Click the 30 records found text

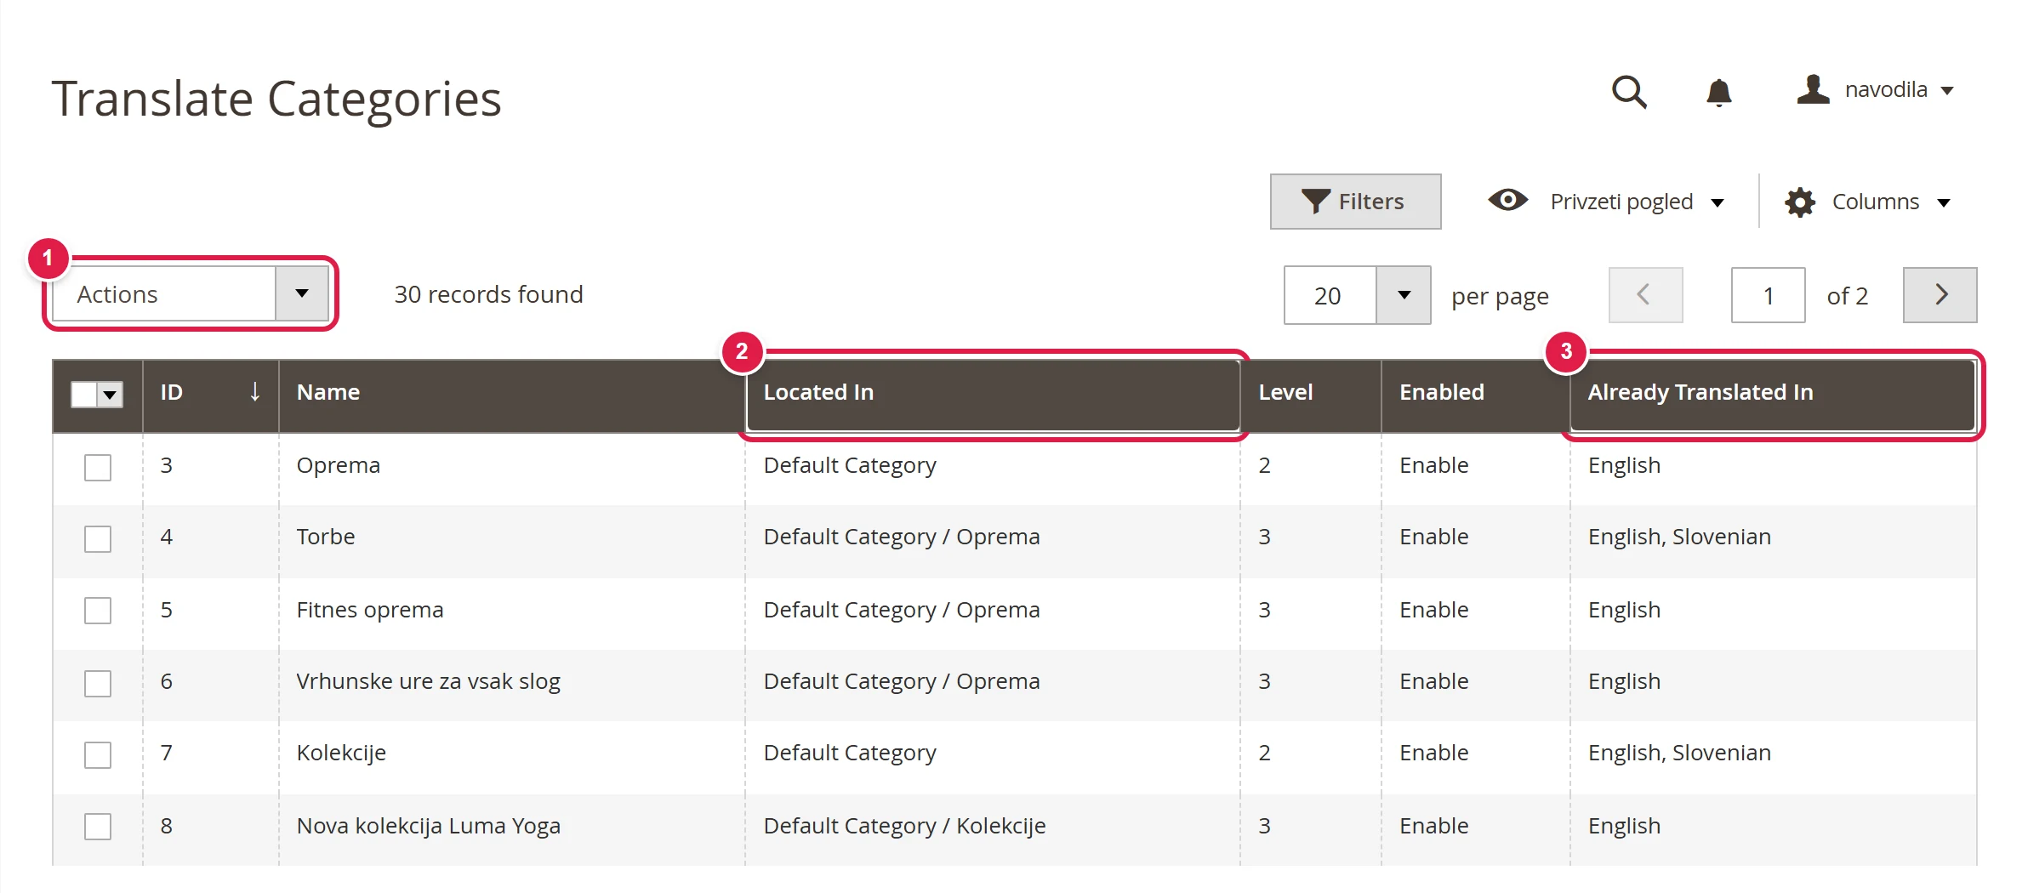pyautogui.click(x=488, y=294)
